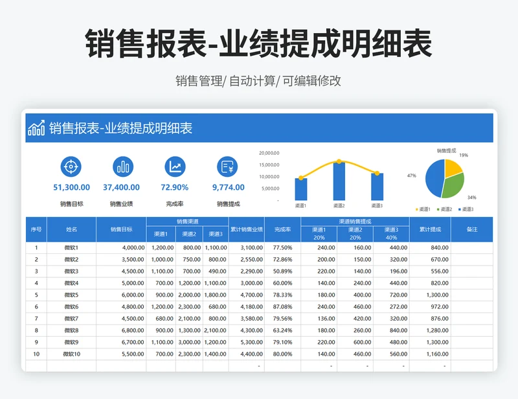Click the chart logo in blue header
Image resolution: width=518 pixels, height=399 pixels.
[x=36, y=128]
